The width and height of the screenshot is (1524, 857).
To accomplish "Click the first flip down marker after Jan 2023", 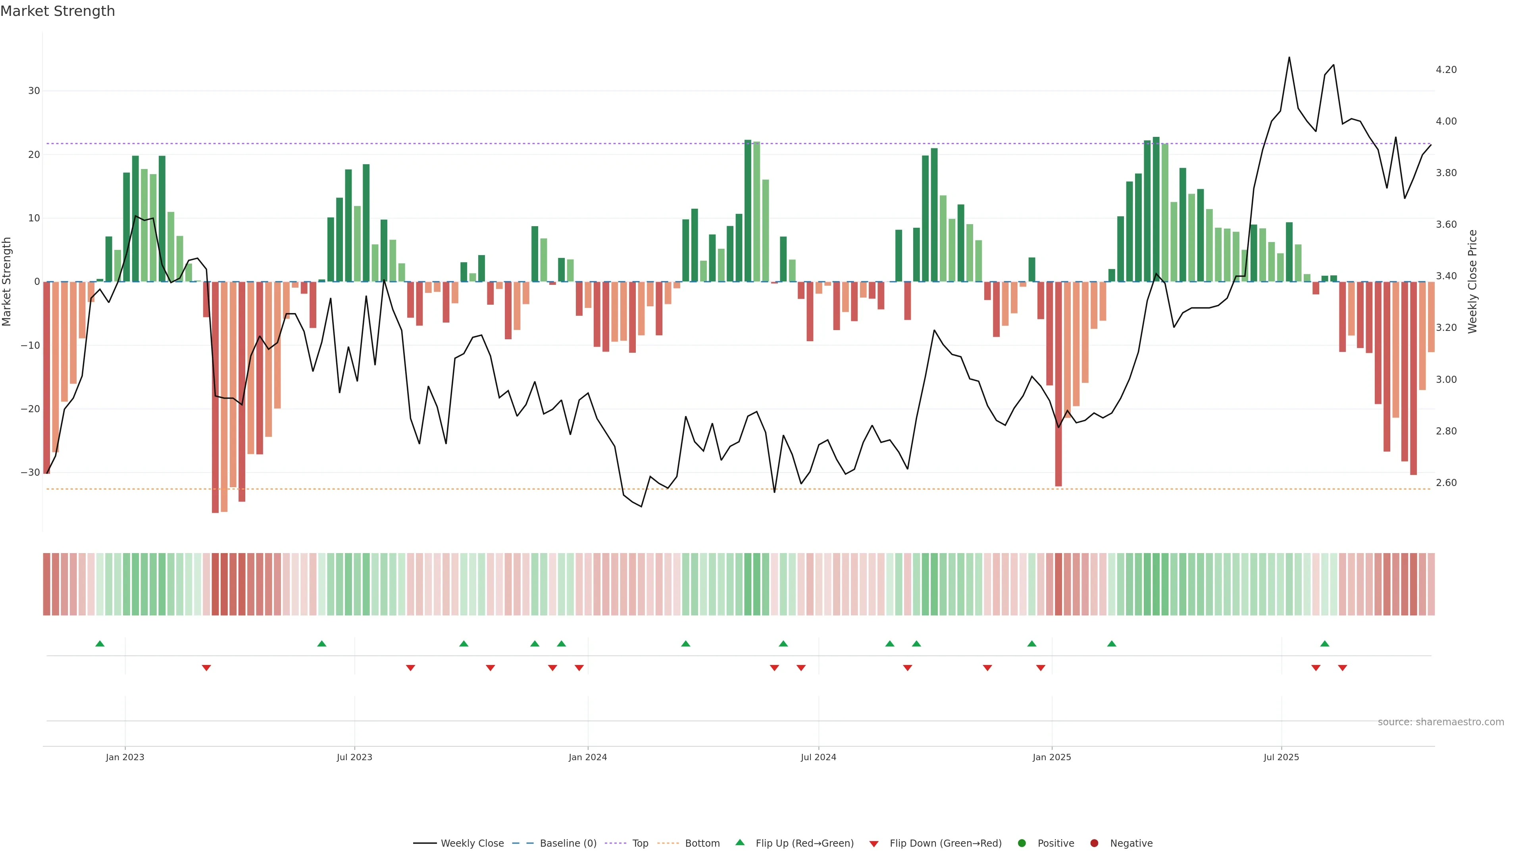I will click(206, 668).
